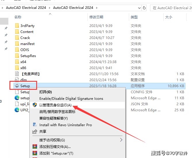Click the Revo Uninstaller Pro menu icon

(x=35, y=125)
